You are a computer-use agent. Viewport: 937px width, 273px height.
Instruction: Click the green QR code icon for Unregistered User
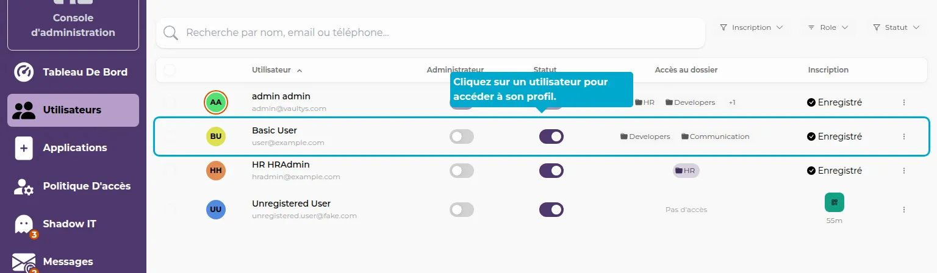click(834, 202)
